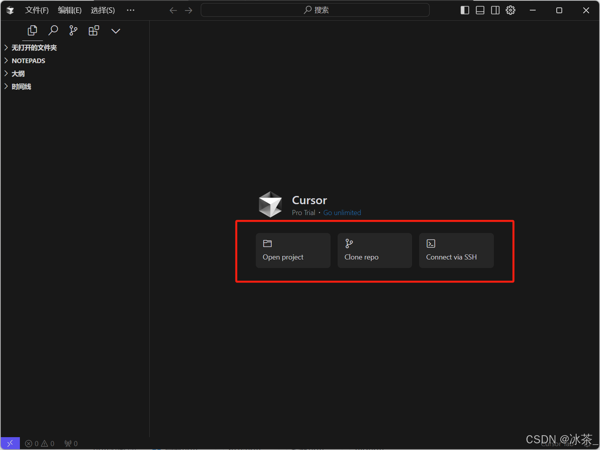This screenshot has width=600, height=450.
Task: Go back with the left arrow
Action: (x=173, y=10)
